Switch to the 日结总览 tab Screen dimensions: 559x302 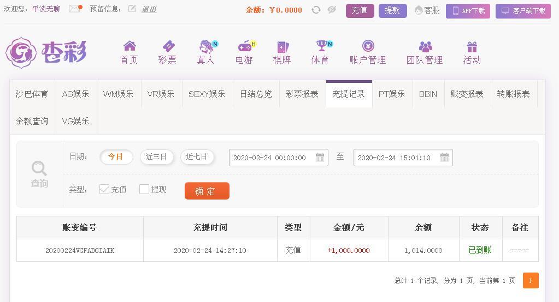pyautogui.click(x=256, y=94)
